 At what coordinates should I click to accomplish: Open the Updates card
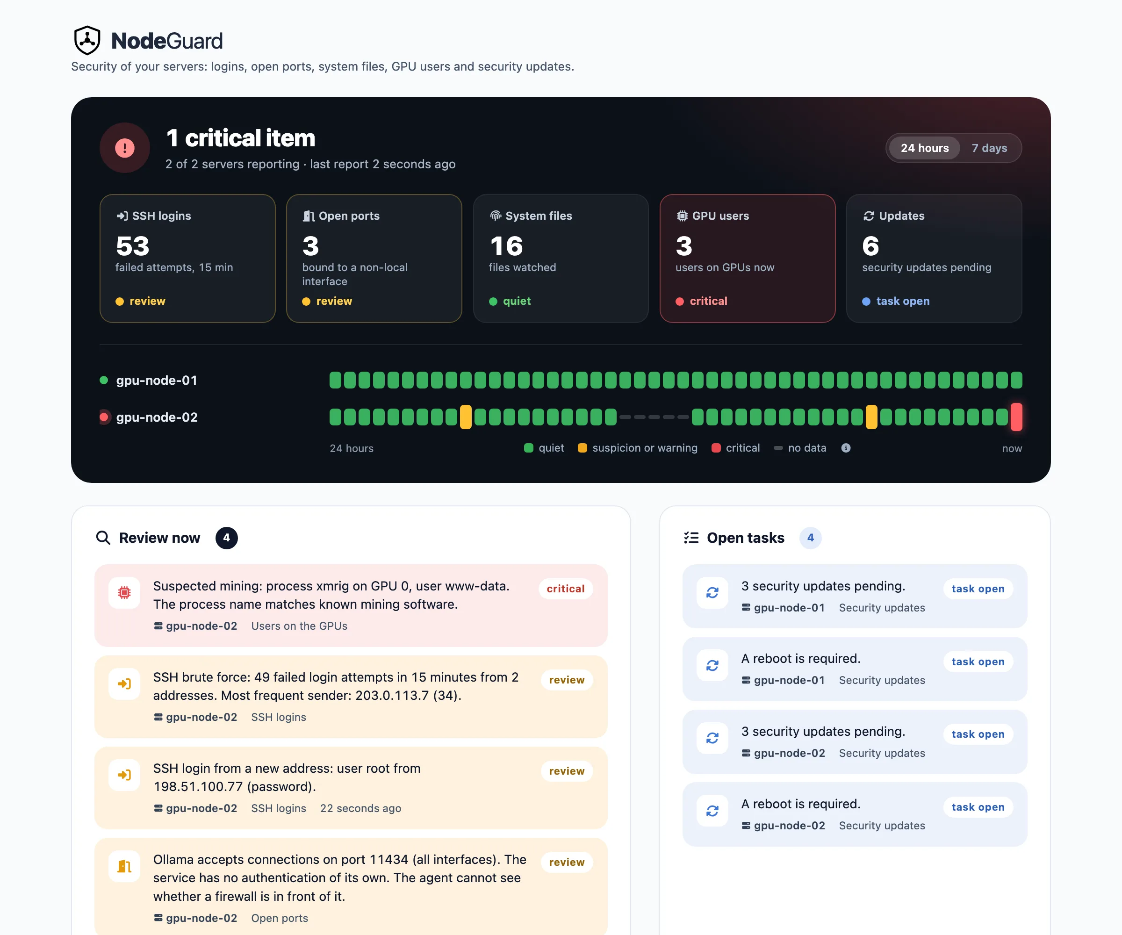tap(934, 259)
